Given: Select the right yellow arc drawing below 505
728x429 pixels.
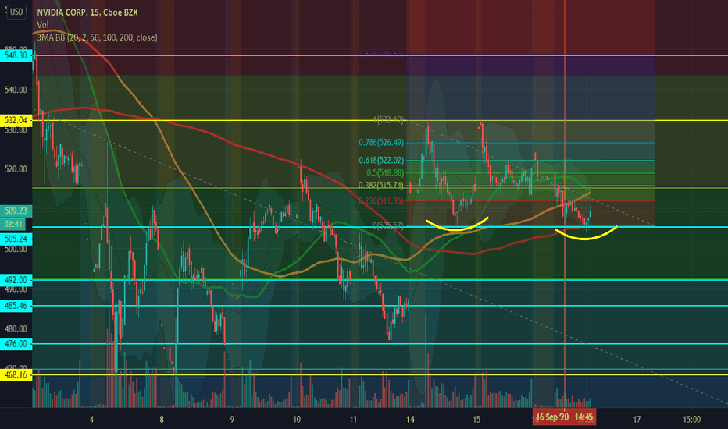Looking at the screenshot, I should tap(586, 234).
